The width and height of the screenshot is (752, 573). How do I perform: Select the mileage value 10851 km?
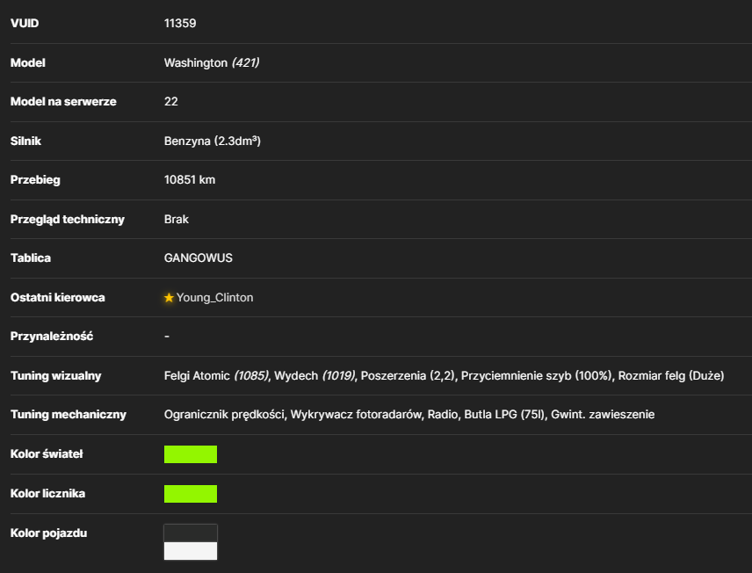[x=190, y=180]
